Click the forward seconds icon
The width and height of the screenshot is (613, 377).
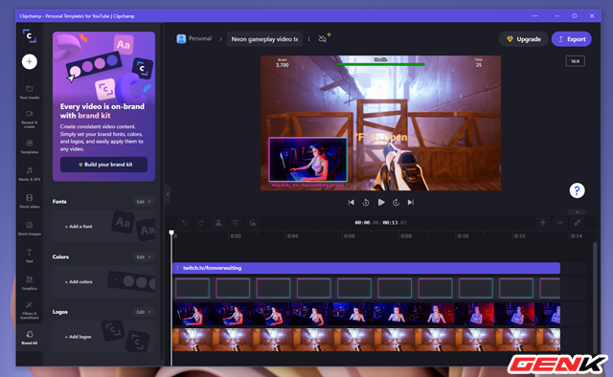coord(396,202)
